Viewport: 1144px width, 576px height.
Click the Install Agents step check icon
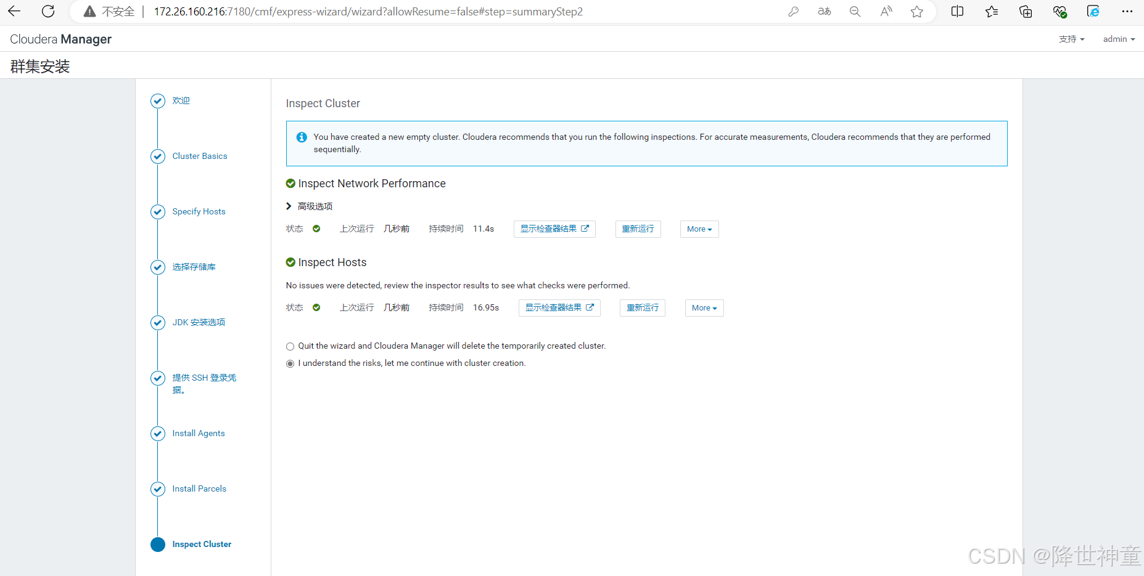tap(158, 434)
